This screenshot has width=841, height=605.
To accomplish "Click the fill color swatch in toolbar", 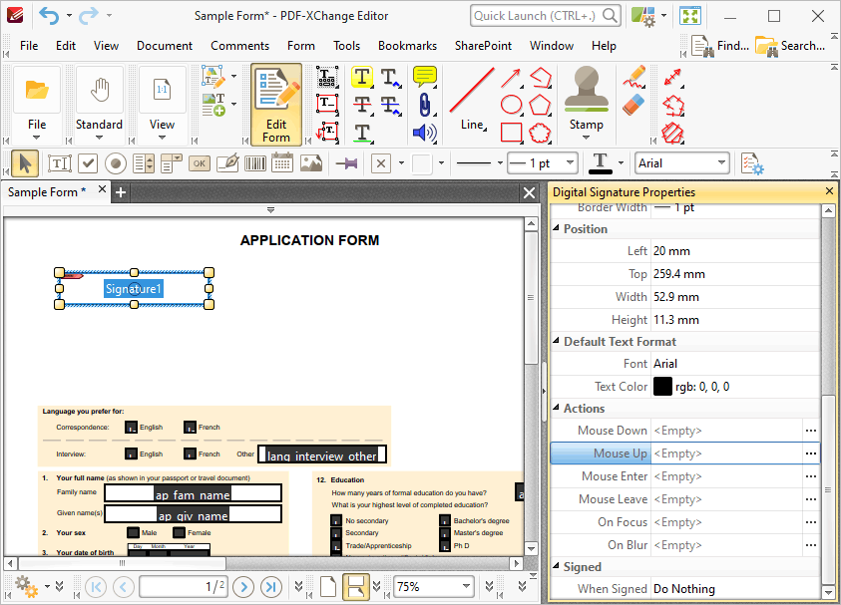I will tap(422, 163).
